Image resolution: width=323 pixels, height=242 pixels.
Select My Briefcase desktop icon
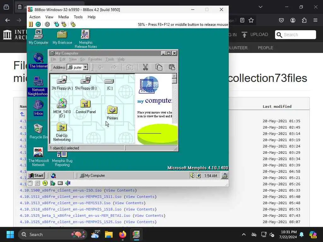click(x=62, y=37)
